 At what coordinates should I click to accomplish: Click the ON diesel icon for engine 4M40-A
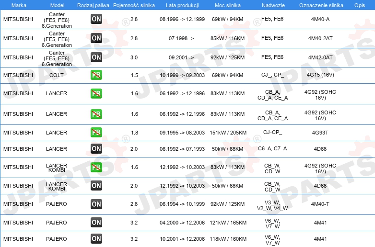(x=96, y=19)
